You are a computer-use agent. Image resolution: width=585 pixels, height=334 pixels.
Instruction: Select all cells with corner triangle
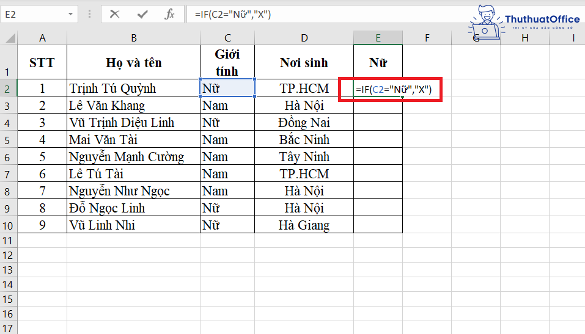(9, 38)
